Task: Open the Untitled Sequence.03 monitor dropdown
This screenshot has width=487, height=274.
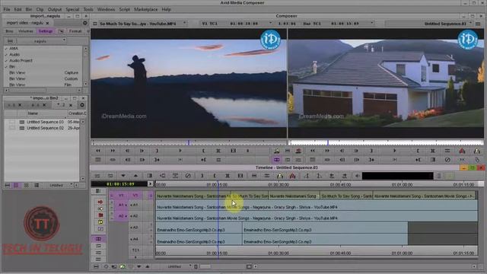Action: (471, 24)
